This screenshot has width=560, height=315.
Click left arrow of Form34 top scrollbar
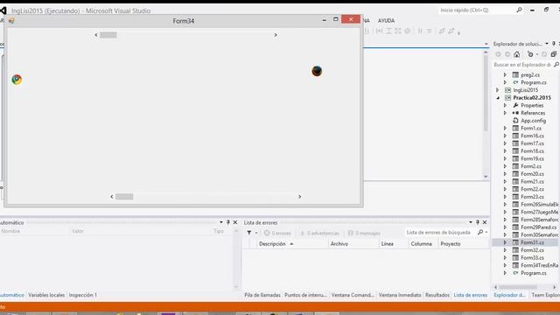coord(96,35)
